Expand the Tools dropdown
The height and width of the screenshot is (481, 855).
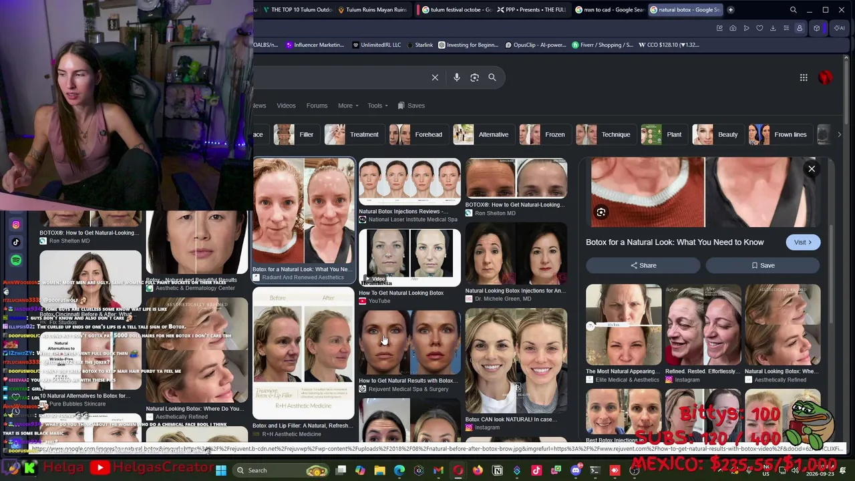coord(377,106)
